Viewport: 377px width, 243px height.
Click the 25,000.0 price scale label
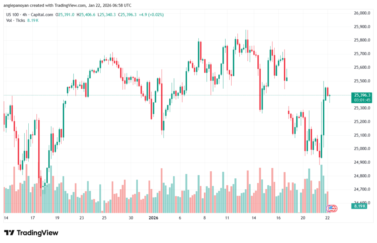coord(361,149)
